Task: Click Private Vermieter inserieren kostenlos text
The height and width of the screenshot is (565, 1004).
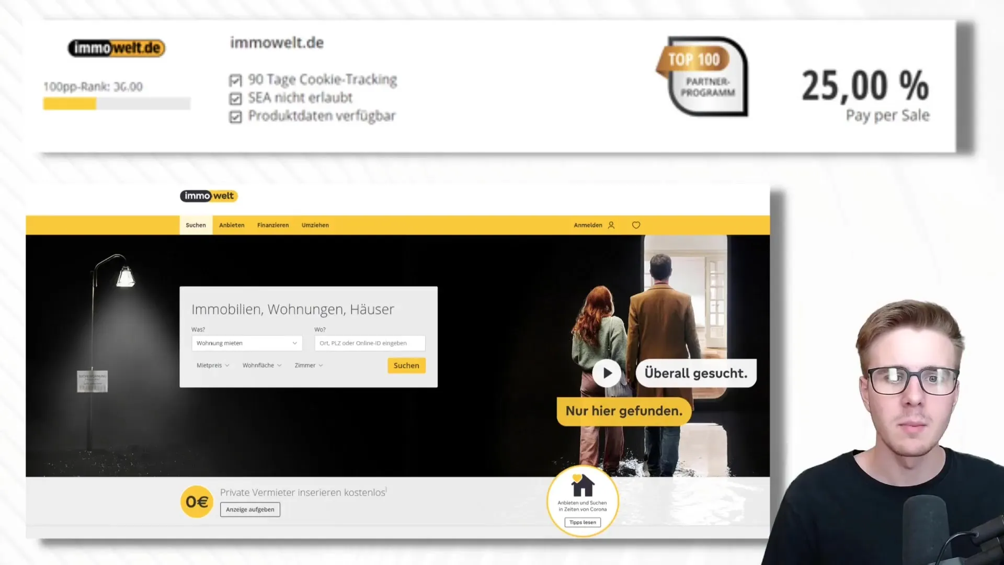Action: click(303, 492)
